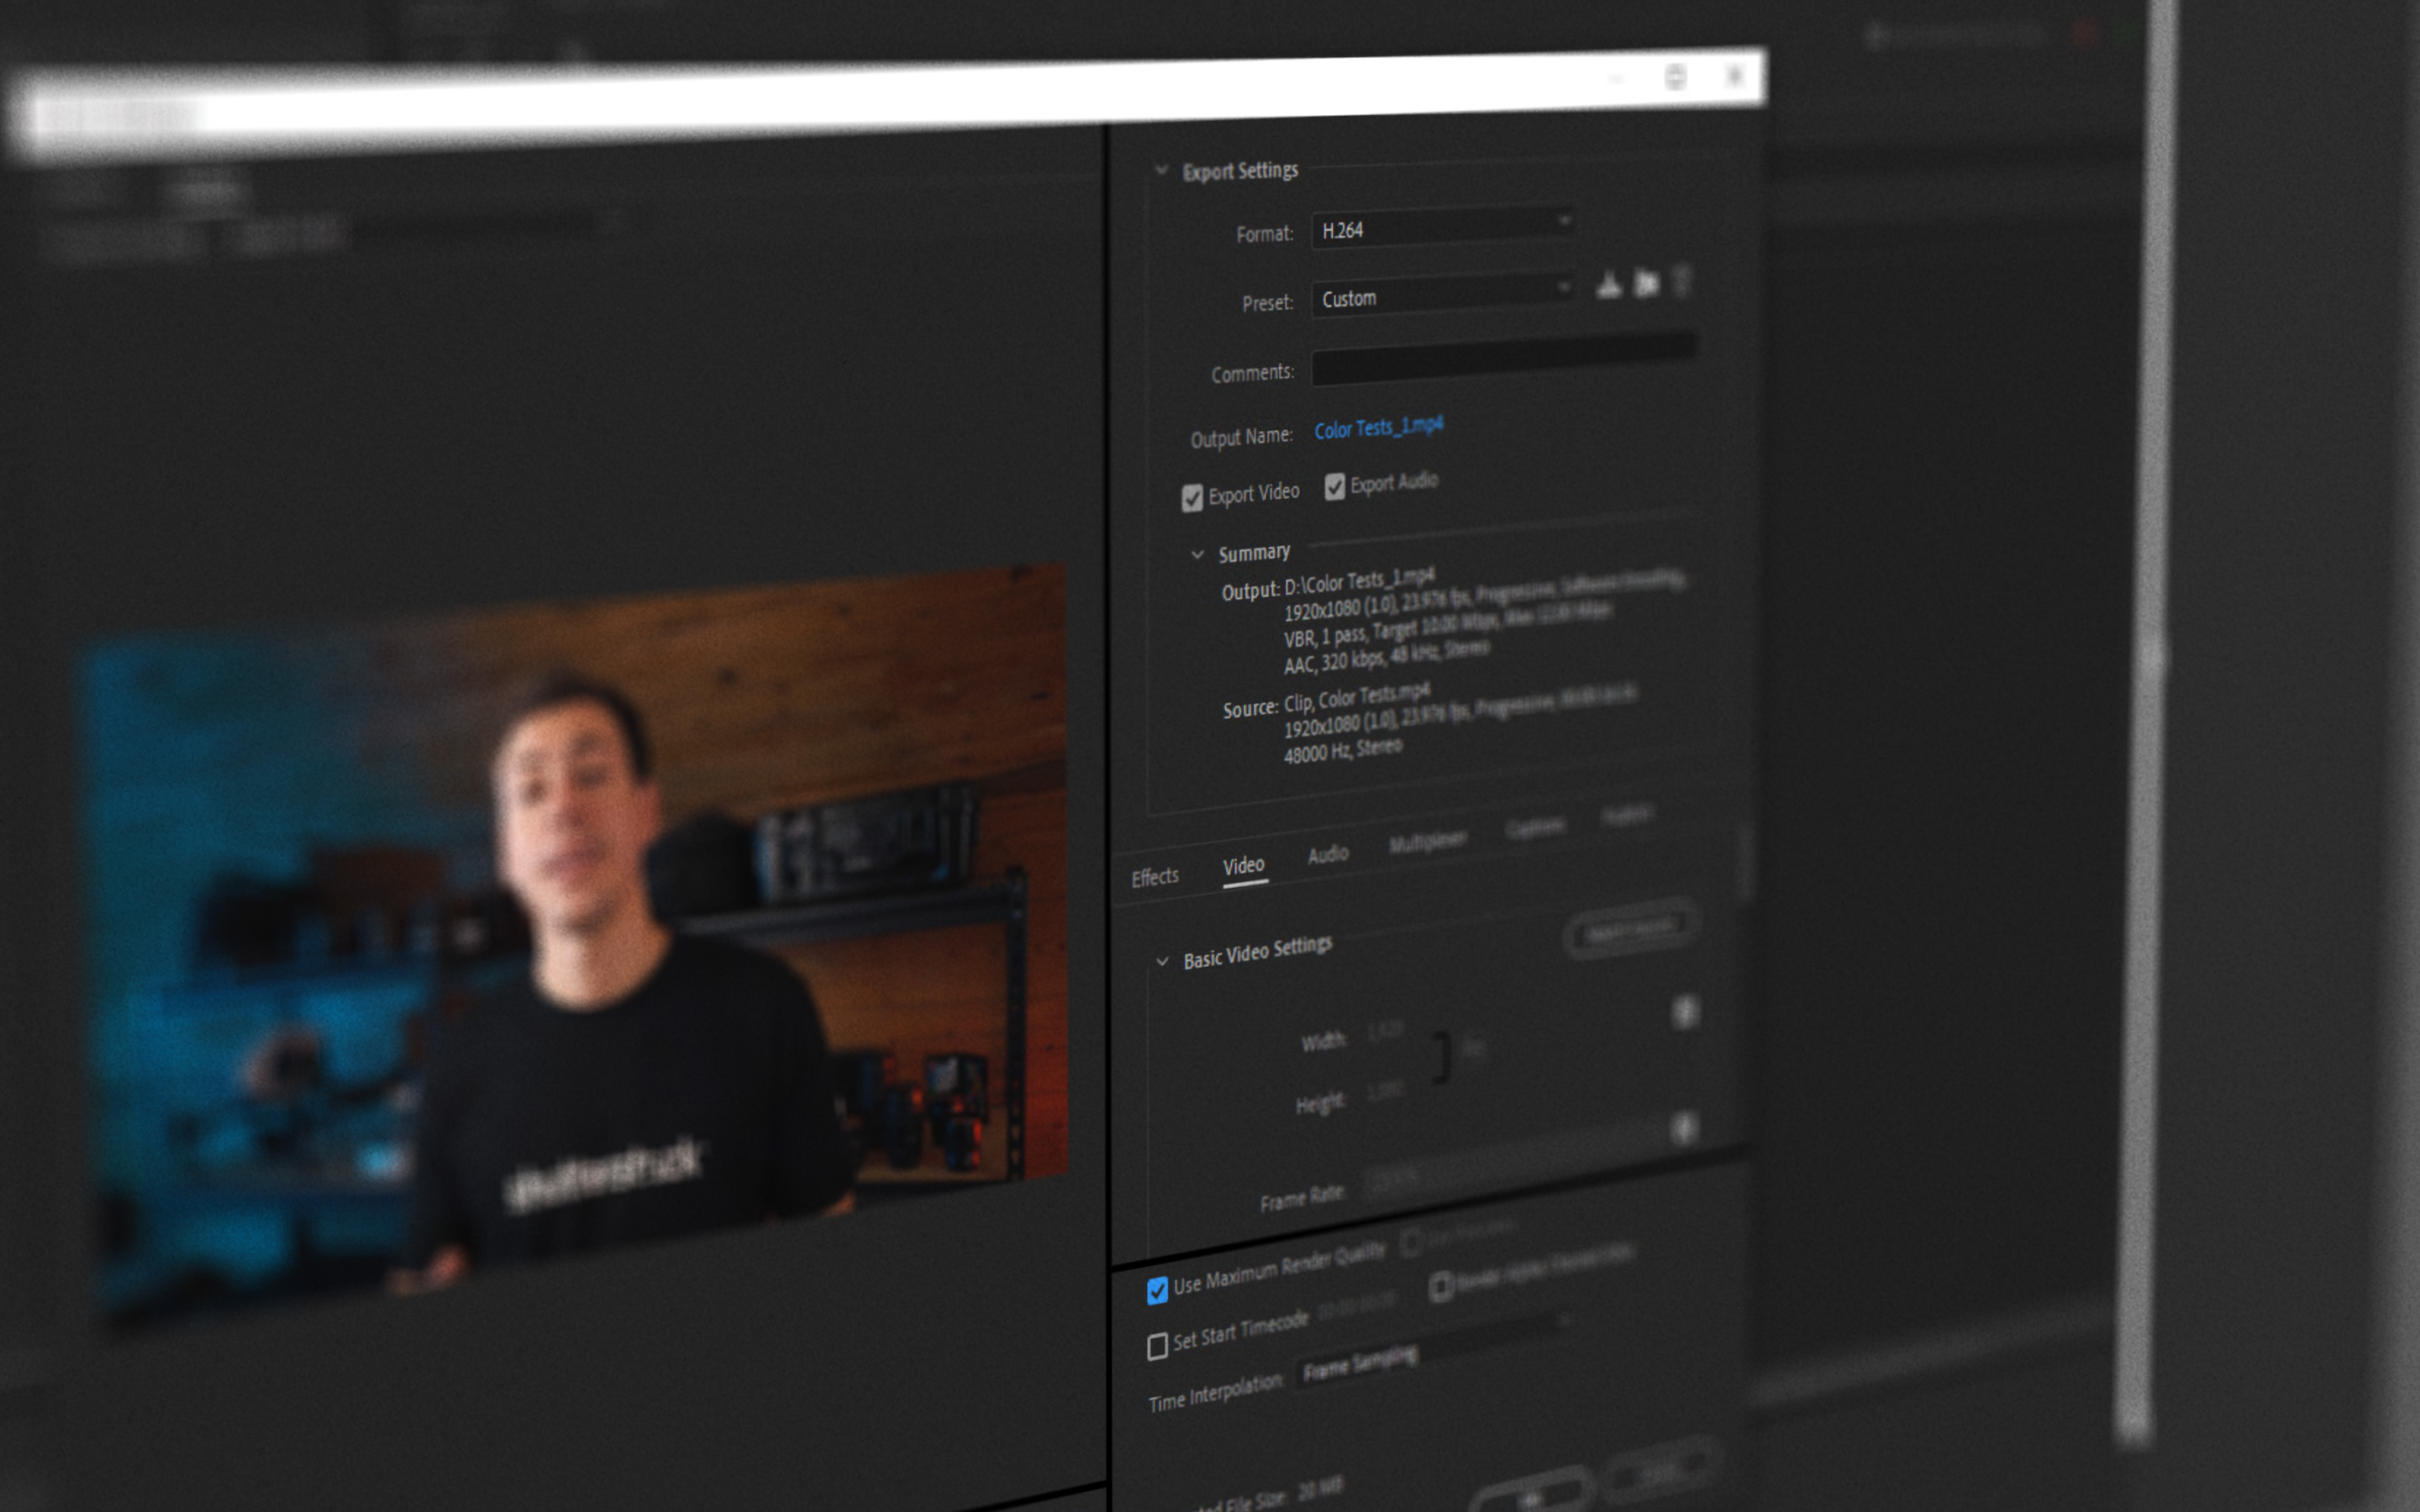Save the current export preset
The height and width of the screenshot is (1512, 2420).
[1608, 287]
